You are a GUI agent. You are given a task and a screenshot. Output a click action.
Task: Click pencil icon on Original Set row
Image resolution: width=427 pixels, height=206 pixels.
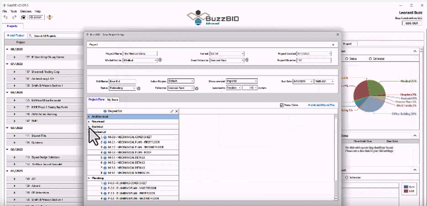[x=172, y=111]
